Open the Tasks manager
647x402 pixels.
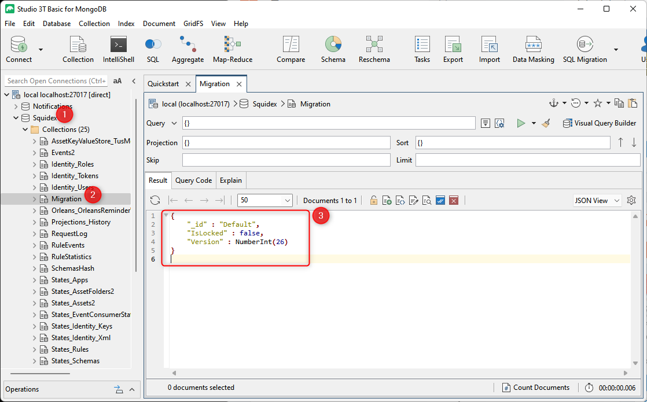click(x=422, y=50)
